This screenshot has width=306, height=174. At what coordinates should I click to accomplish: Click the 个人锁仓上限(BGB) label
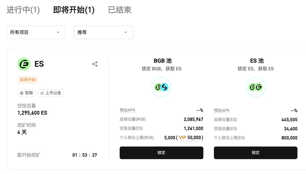pyautogui.click(x=137, y=138)
